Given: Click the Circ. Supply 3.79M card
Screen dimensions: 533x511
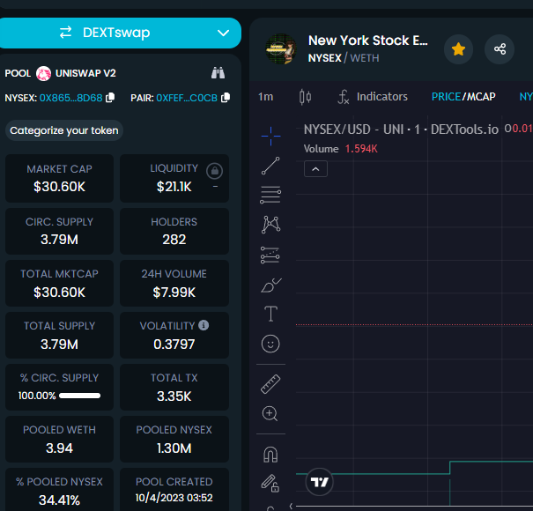Looking at the screenshot, I should (60, 231).
